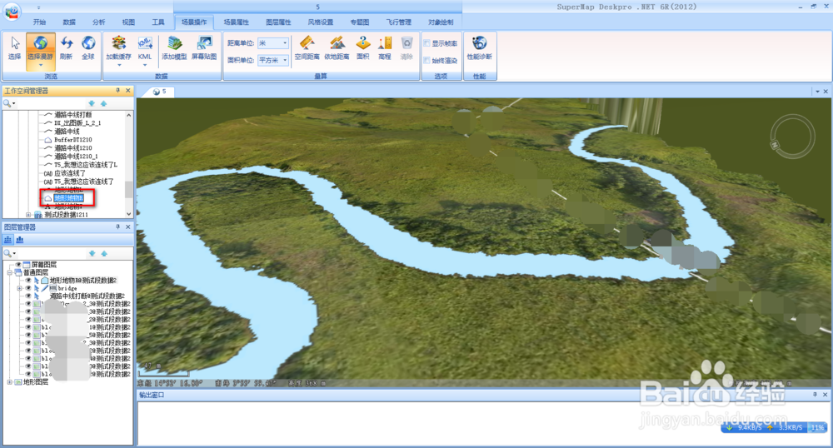Click the compass navigation ring in scene
Screen dimensions: 833x448
(793, 137)
